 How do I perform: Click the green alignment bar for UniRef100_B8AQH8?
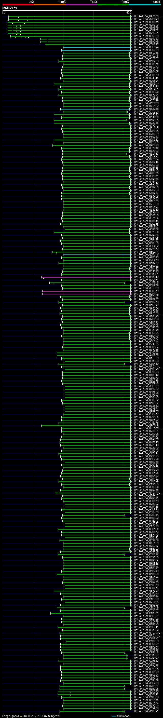(x=86, y=42)
